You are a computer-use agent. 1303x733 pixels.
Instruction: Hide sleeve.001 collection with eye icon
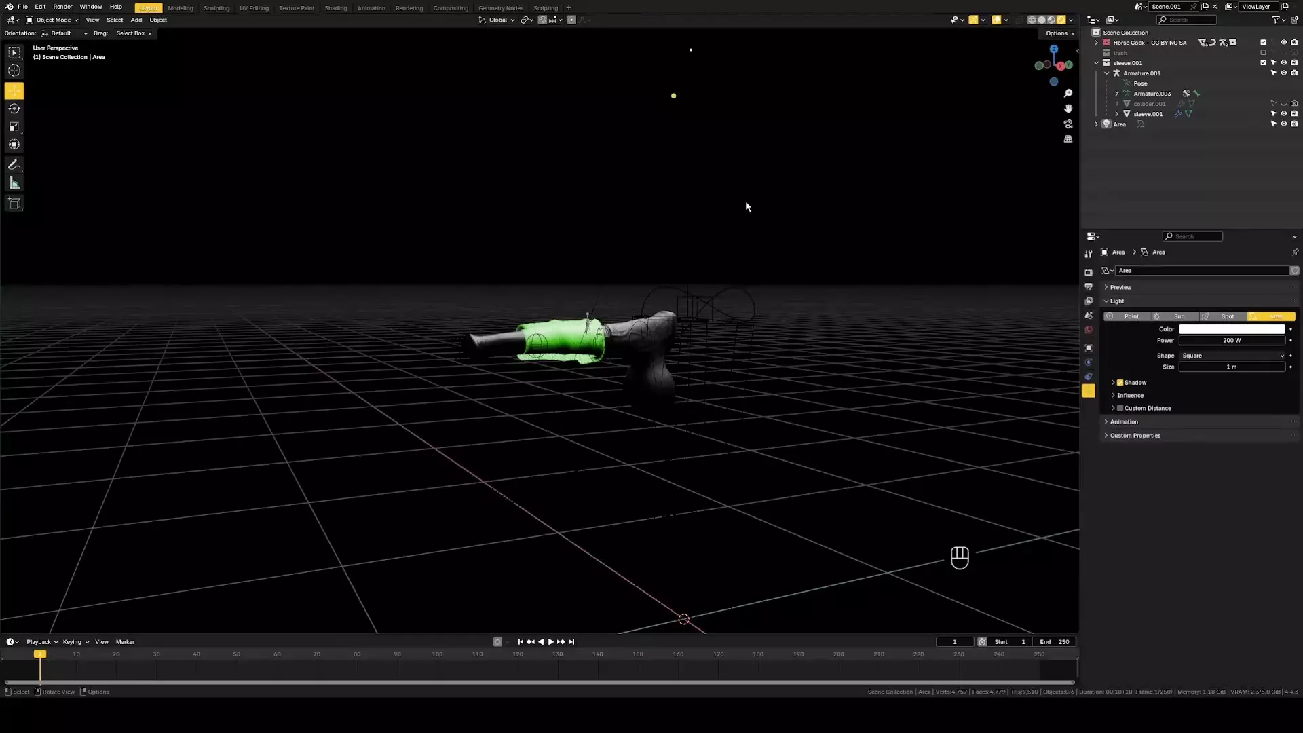[1283, 62]
